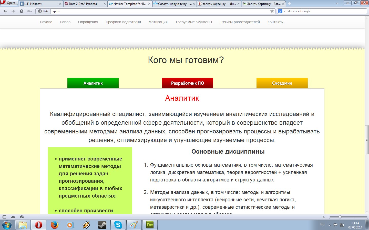
Task: Click the Основные дисциплины heading
Action: [228, 152]
